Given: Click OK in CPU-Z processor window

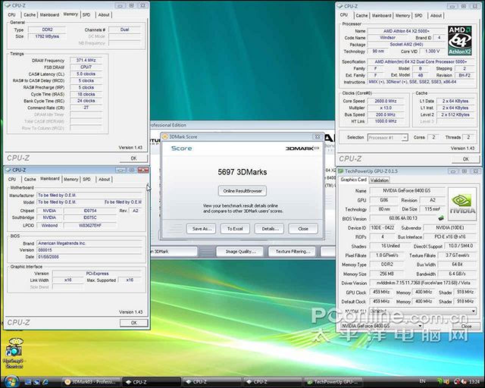Looking at the screenshot, I should click(466, 159).
